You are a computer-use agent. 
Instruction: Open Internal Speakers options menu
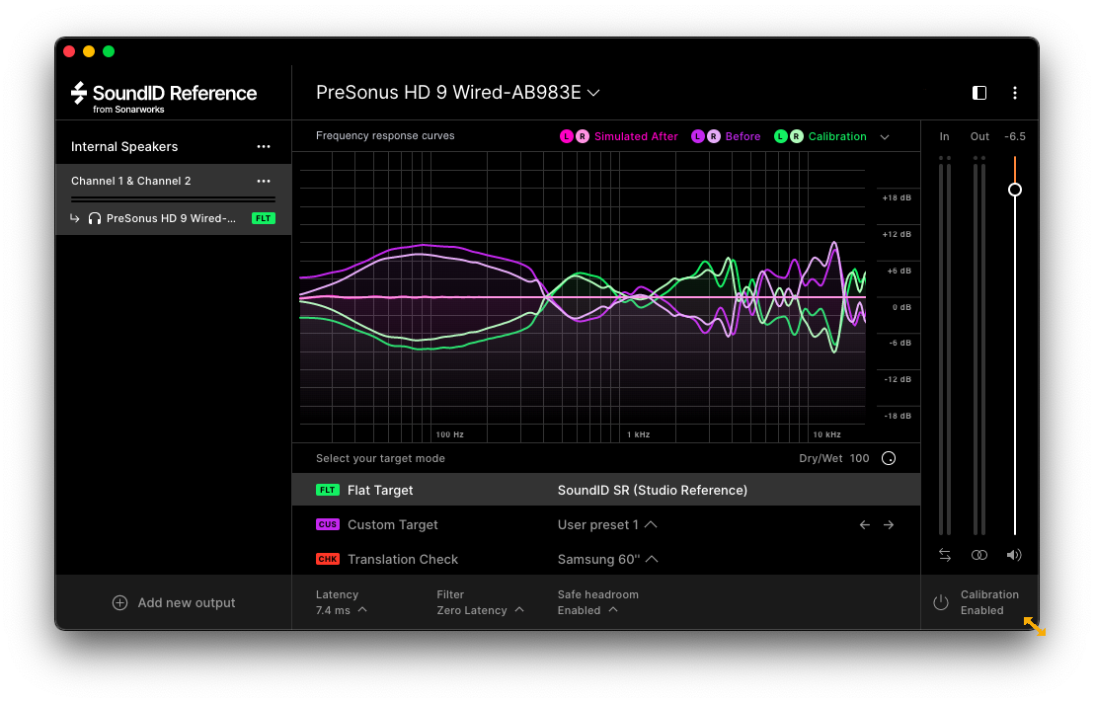point(263,146)
